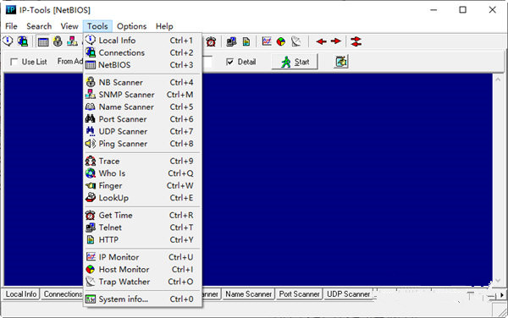Image resolution: width=508 pixels, height=318 pixels.
Task: Click the Get Time alarm clock toolbar icon
Action: pos(211,41)
